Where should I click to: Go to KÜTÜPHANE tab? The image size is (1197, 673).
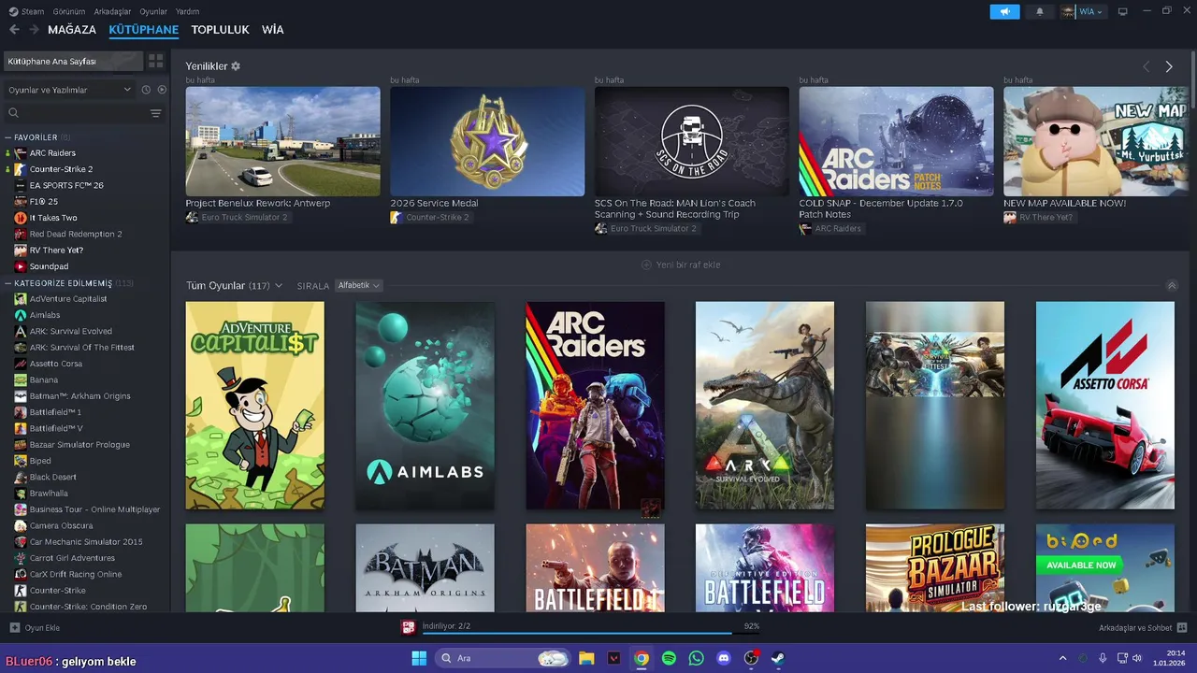(144, 30)
